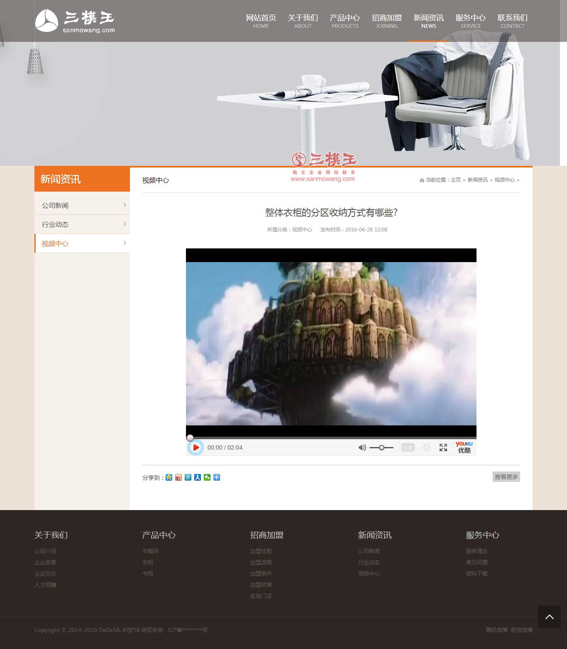Open footer link 常见问题
Viewport: 567px width, 649px height.
point(477,562)
